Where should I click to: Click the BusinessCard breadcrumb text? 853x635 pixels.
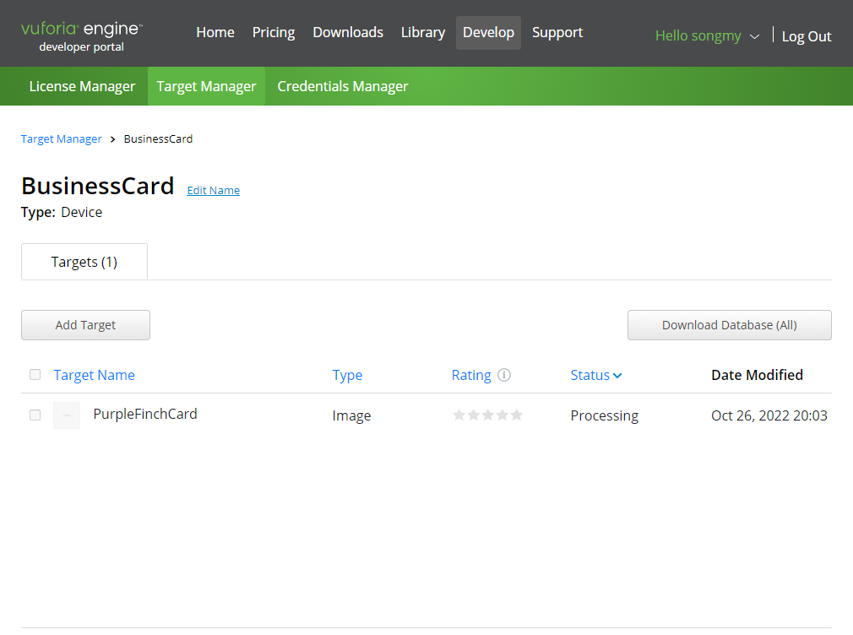158,138
